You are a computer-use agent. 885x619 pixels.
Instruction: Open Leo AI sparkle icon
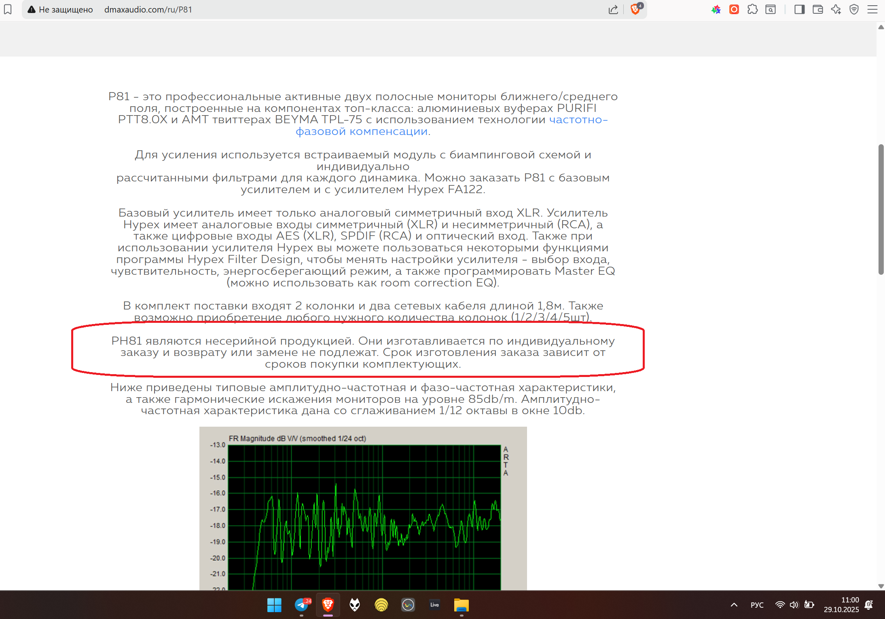(836, 9)
